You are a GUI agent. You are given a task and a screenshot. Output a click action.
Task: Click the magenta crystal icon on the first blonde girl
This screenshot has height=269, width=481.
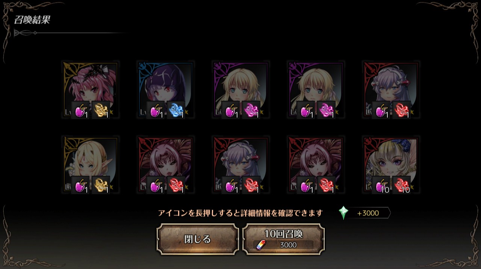[251, 110]
